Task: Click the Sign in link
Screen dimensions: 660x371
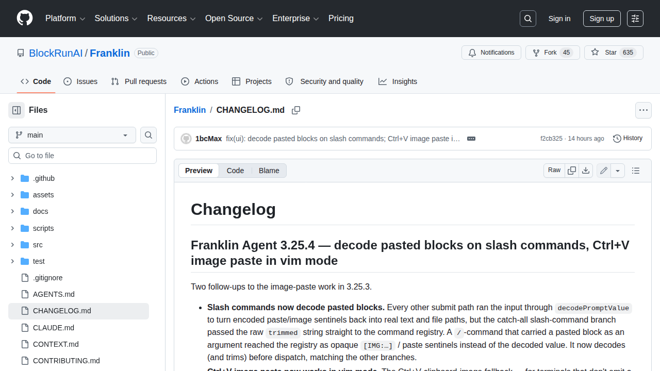Action: 559,19
